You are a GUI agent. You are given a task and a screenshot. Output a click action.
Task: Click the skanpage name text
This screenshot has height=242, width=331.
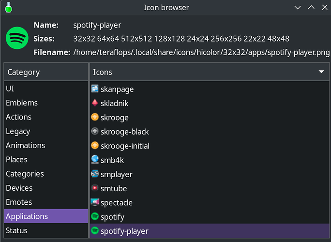coord(117,90)
